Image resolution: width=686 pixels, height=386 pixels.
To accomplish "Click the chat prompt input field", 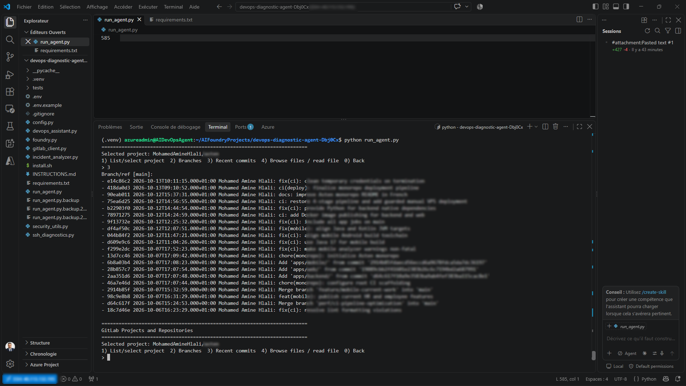I will (641, 338).
